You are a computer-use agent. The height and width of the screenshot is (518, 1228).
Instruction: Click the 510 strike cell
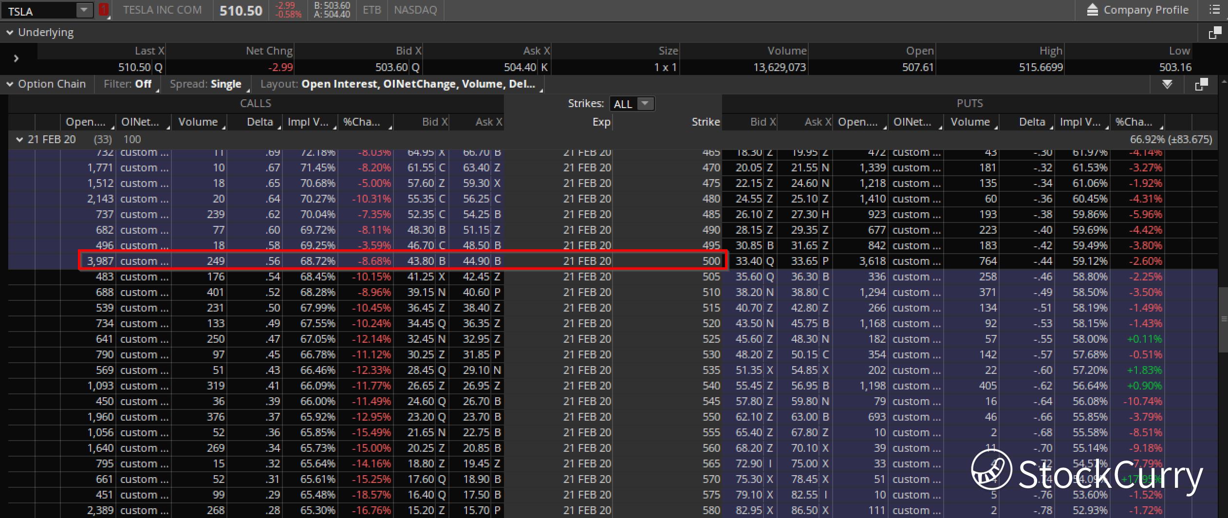click(668, 292)
